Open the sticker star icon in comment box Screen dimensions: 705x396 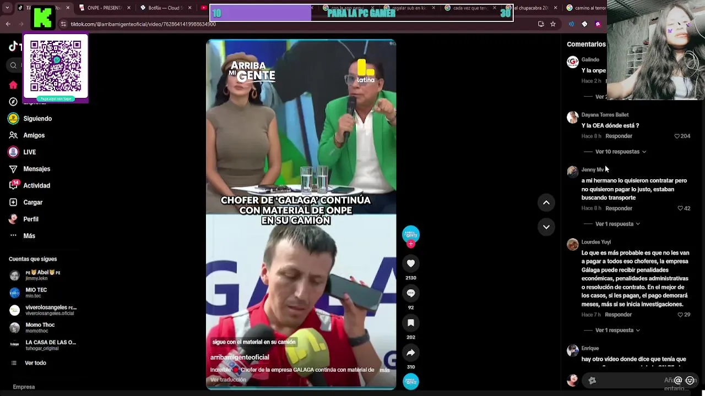[592, 380]
